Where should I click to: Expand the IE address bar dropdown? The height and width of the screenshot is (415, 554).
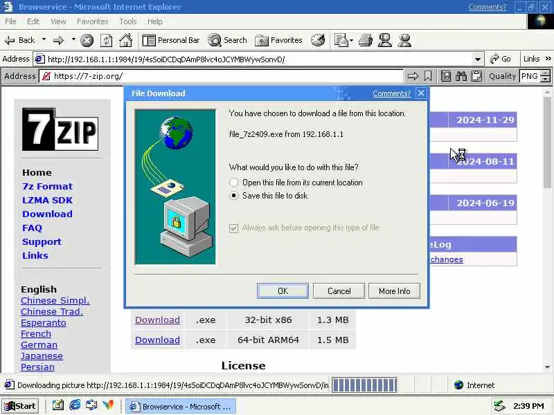point(478,59)
